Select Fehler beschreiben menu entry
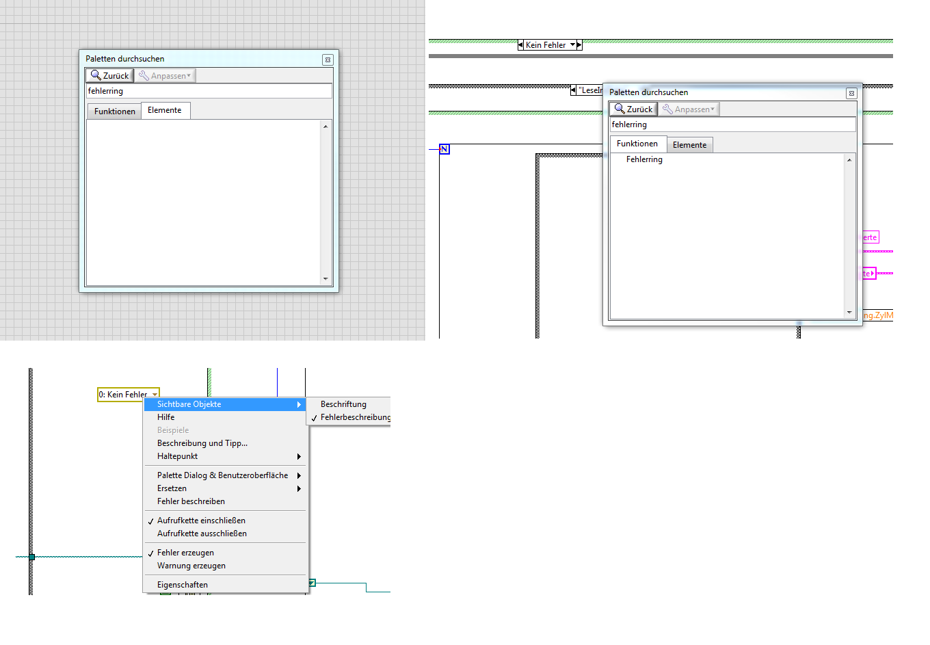Image resolution: width=930 pixels, height=645 pixels. tap(225, 501)
